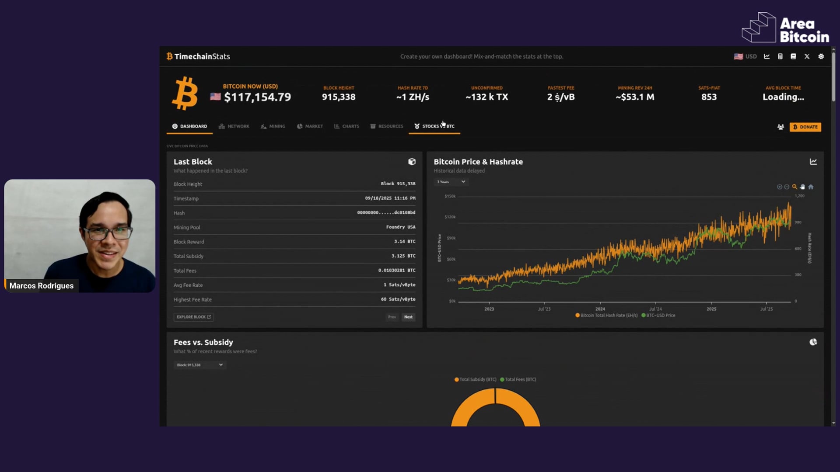Viewport: 840px width, 472px height.
Task: Select the pan hand chart tool
Action: [802, 187]
